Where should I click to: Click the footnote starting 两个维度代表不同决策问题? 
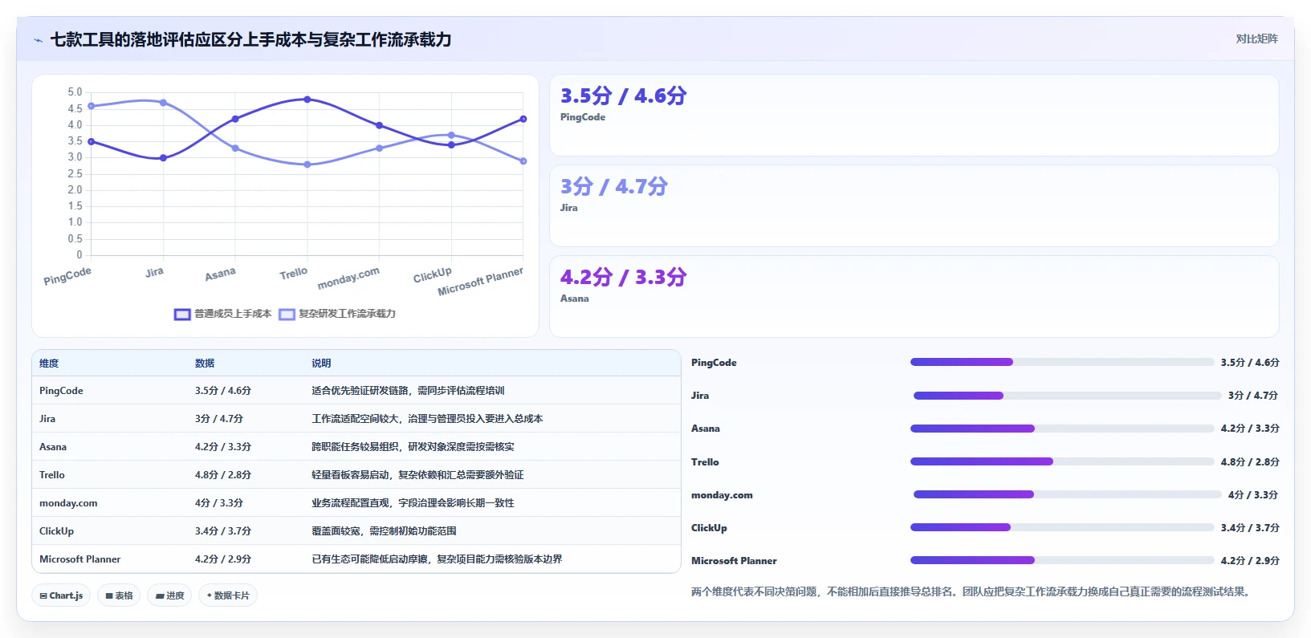coord(972,592)
